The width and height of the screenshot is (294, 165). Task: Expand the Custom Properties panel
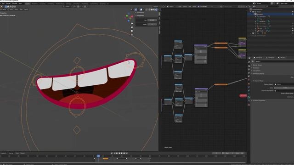pyautogui.click(x=259, y=101)
